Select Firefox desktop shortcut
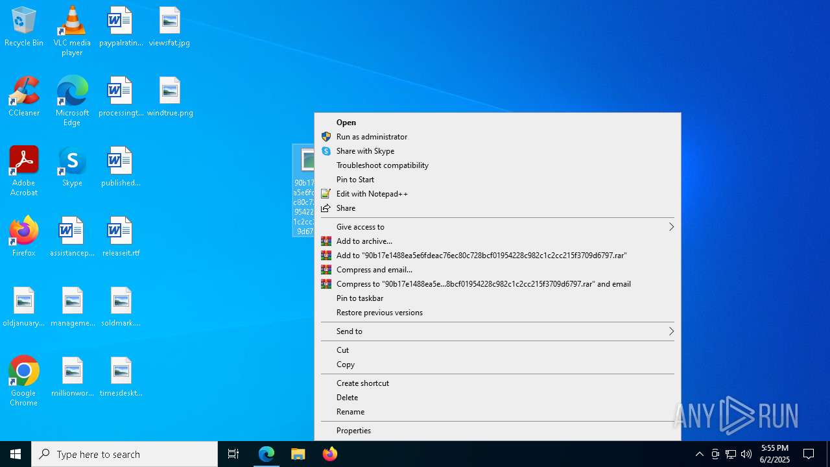 tap(24, 237)
